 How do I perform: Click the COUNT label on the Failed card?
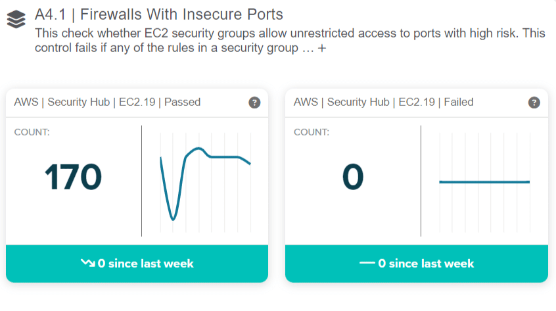[311, 132]
